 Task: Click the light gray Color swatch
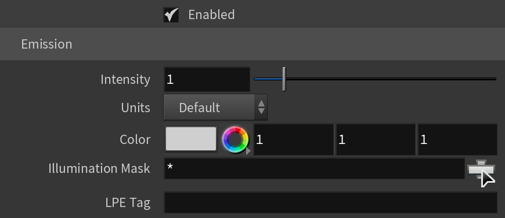190,139
